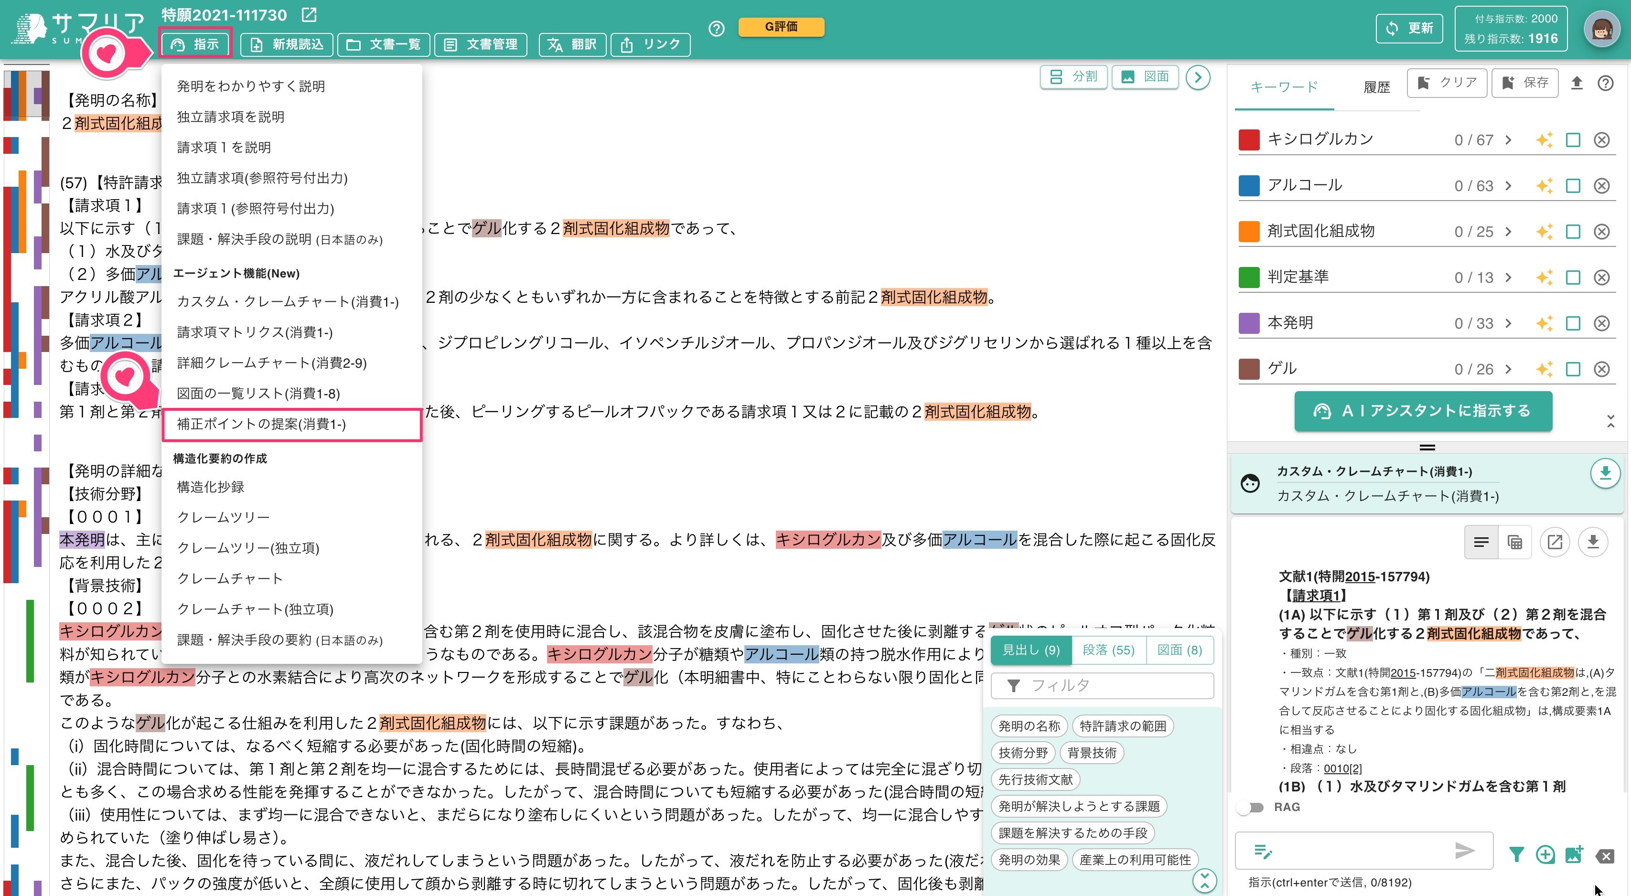1631x896 pixels.
Task: Click the upload icon beside 保存
Action: point(1577,83)
